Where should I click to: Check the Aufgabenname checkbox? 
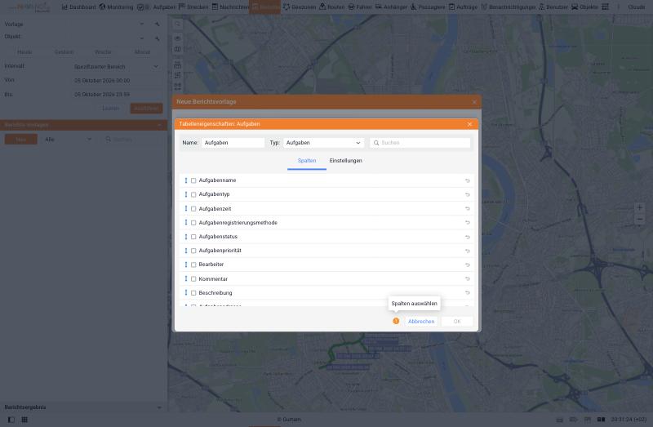193,180
